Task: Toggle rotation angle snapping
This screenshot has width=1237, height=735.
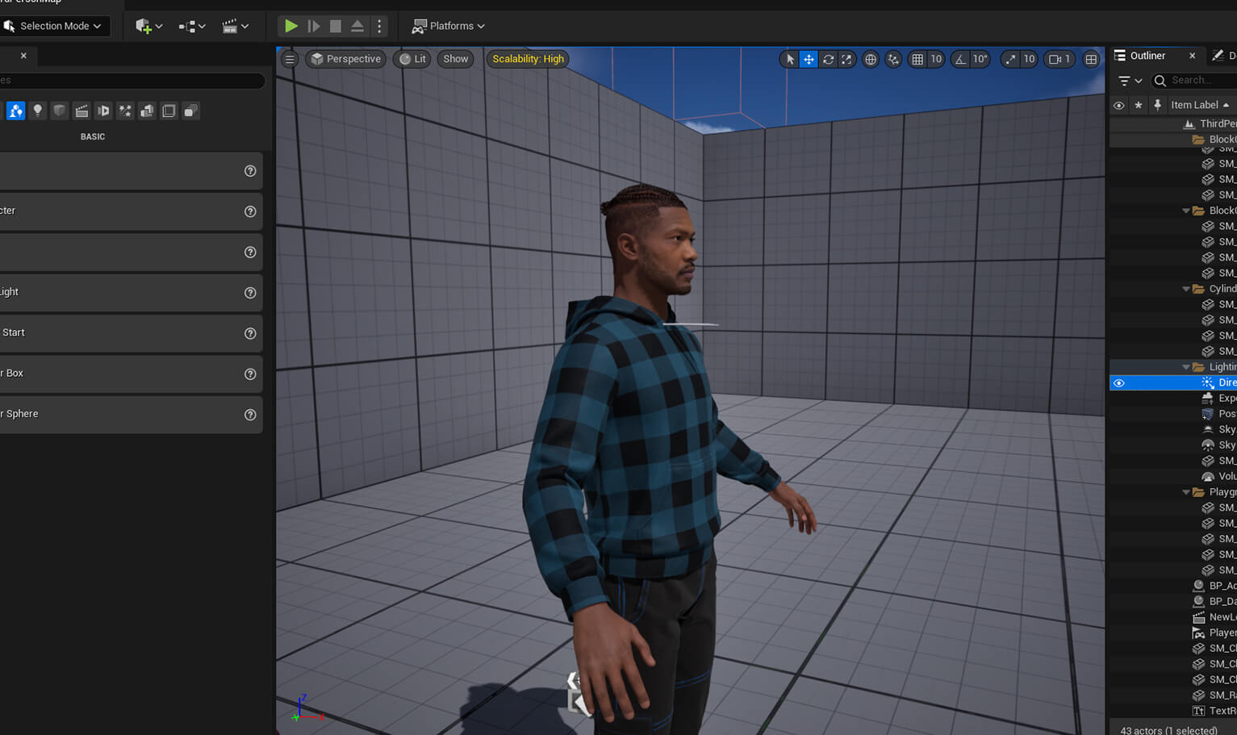Action: pos(960,59)
